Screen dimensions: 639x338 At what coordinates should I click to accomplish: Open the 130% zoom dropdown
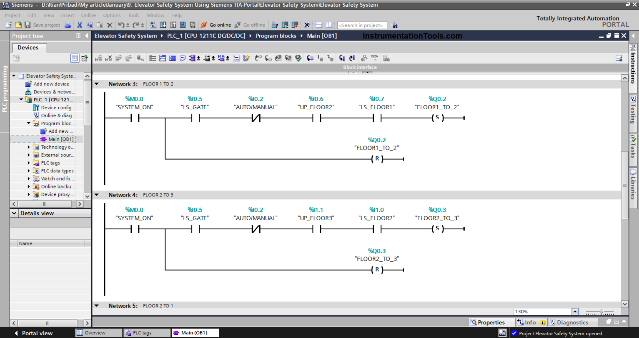tap(575, 311)
